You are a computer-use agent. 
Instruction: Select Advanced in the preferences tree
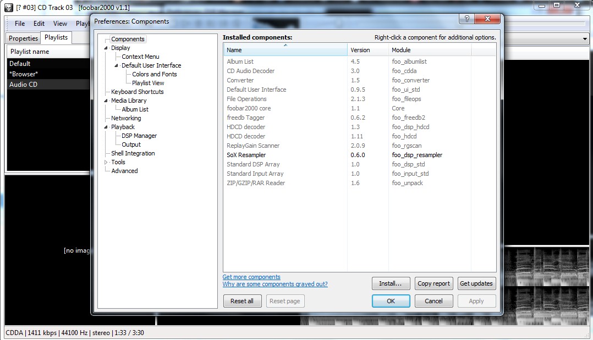click(x=124, y=171)
